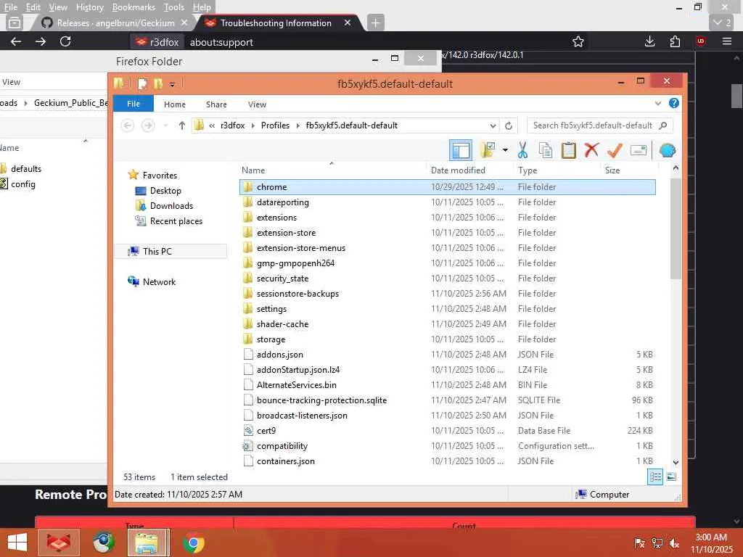The height and width of the screenshot is (557, 743).
Task: Reload the about:support page
Action: pyautogui.click(x=65, y=41)
